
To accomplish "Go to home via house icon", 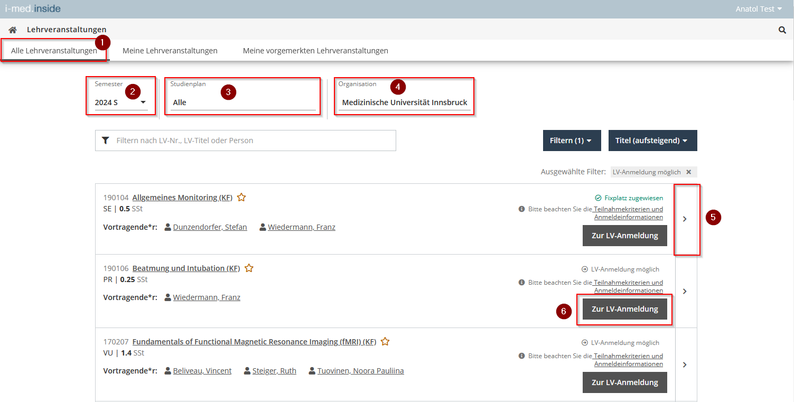I will click(13, 30).
